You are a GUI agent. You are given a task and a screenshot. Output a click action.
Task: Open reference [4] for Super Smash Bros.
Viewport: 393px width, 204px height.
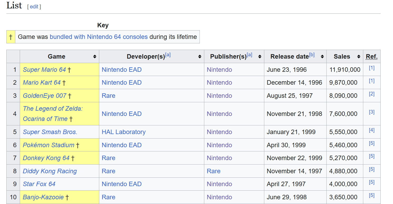(372, 130)
